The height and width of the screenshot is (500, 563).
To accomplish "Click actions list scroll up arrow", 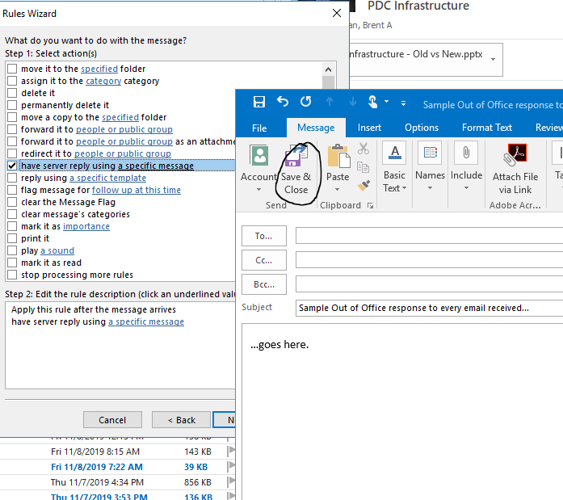I will coord(328,69).
